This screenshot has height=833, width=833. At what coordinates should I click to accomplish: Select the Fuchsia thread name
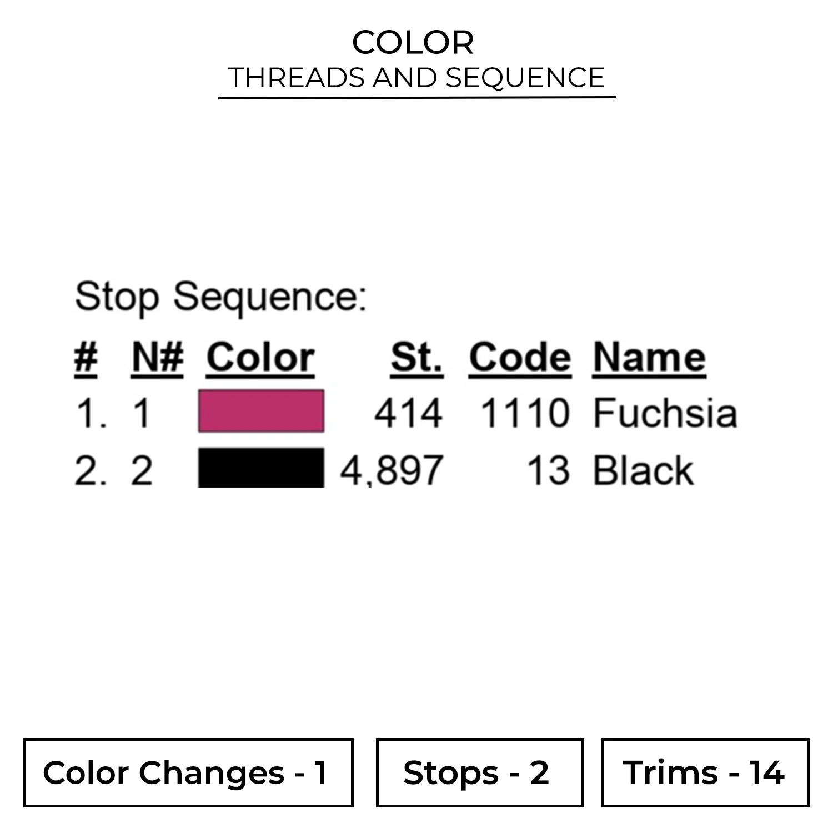pos(665,413)
